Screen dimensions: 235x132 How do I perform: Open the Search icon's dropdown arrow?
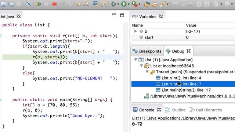click(x=167, y=4)
